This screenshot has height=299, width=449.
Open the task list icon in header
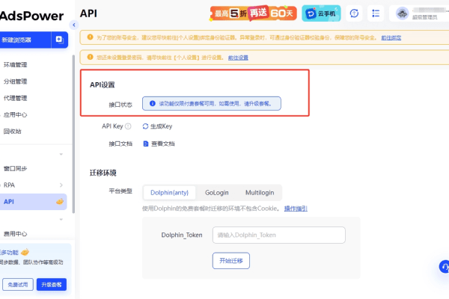click(x=376, y=13)
